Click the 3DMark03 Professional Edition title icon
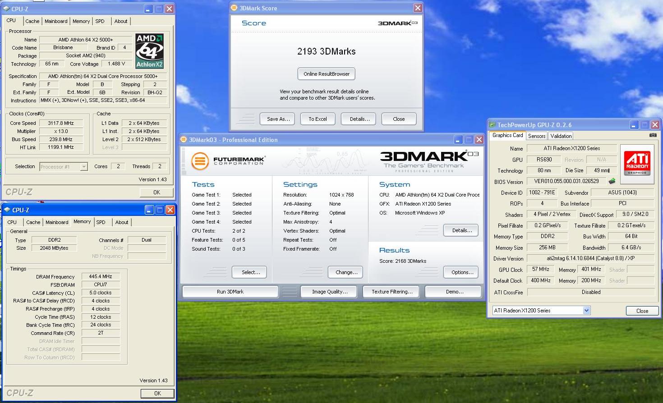This screenshot has height=403, width=663. tap(184, 140)
